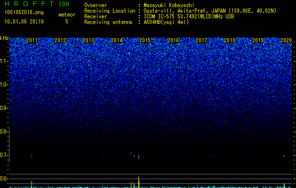Screen dimensions: 296x188
Task: Click the red meteor echo near 2015
Action: pyautogui.click(x=139, y=157)
